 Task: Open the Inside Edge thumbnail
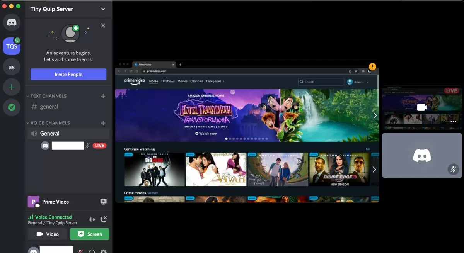coord(340,170)
